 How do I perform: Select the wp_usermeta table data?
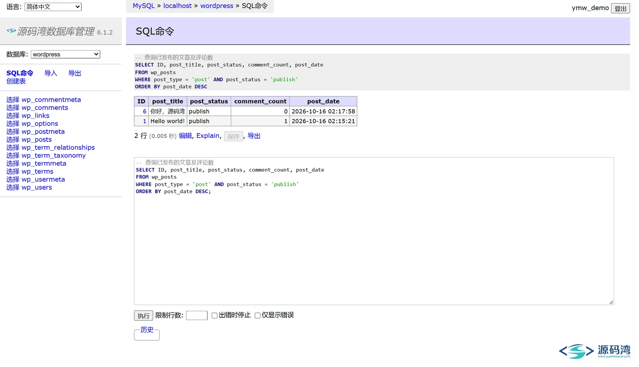(13, 179)
